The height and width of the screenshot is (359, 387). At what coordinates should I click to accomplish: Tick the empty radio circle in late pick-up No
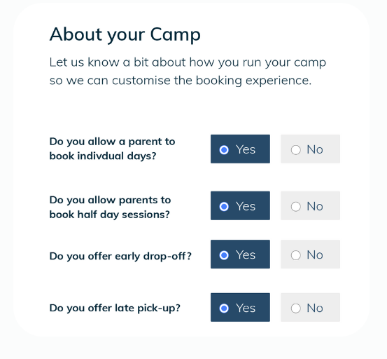pyautogui.click(x=296, y=309)
